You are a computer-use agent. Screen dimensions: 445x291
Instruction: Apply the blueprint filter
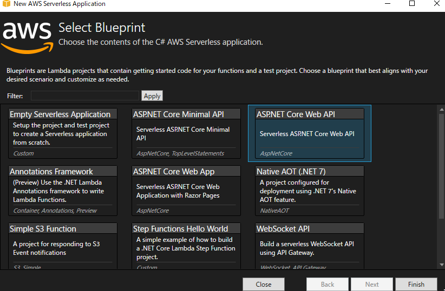click(x=152, y=96)
